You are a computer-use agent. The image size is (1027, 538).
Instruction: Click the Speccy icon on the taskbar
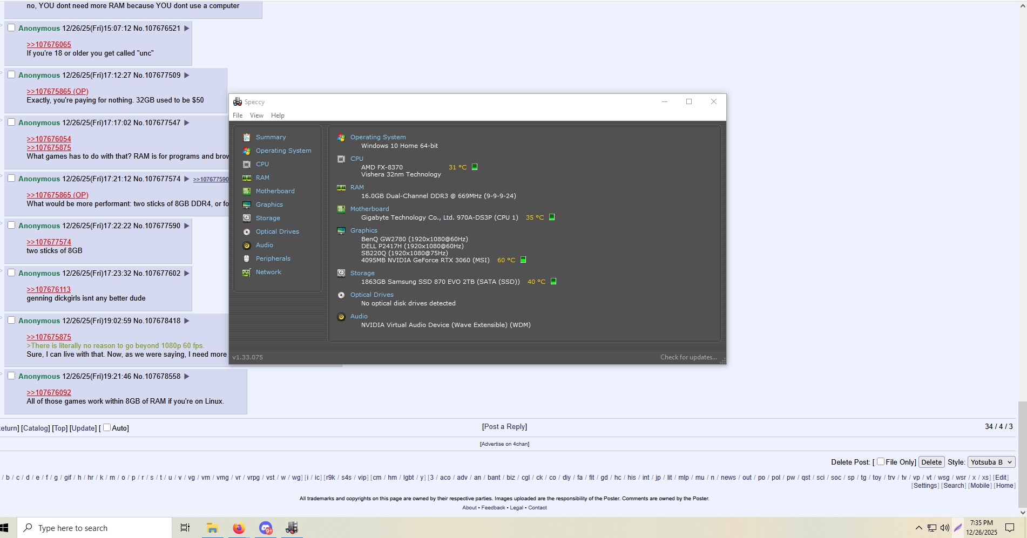click(292, 528)
